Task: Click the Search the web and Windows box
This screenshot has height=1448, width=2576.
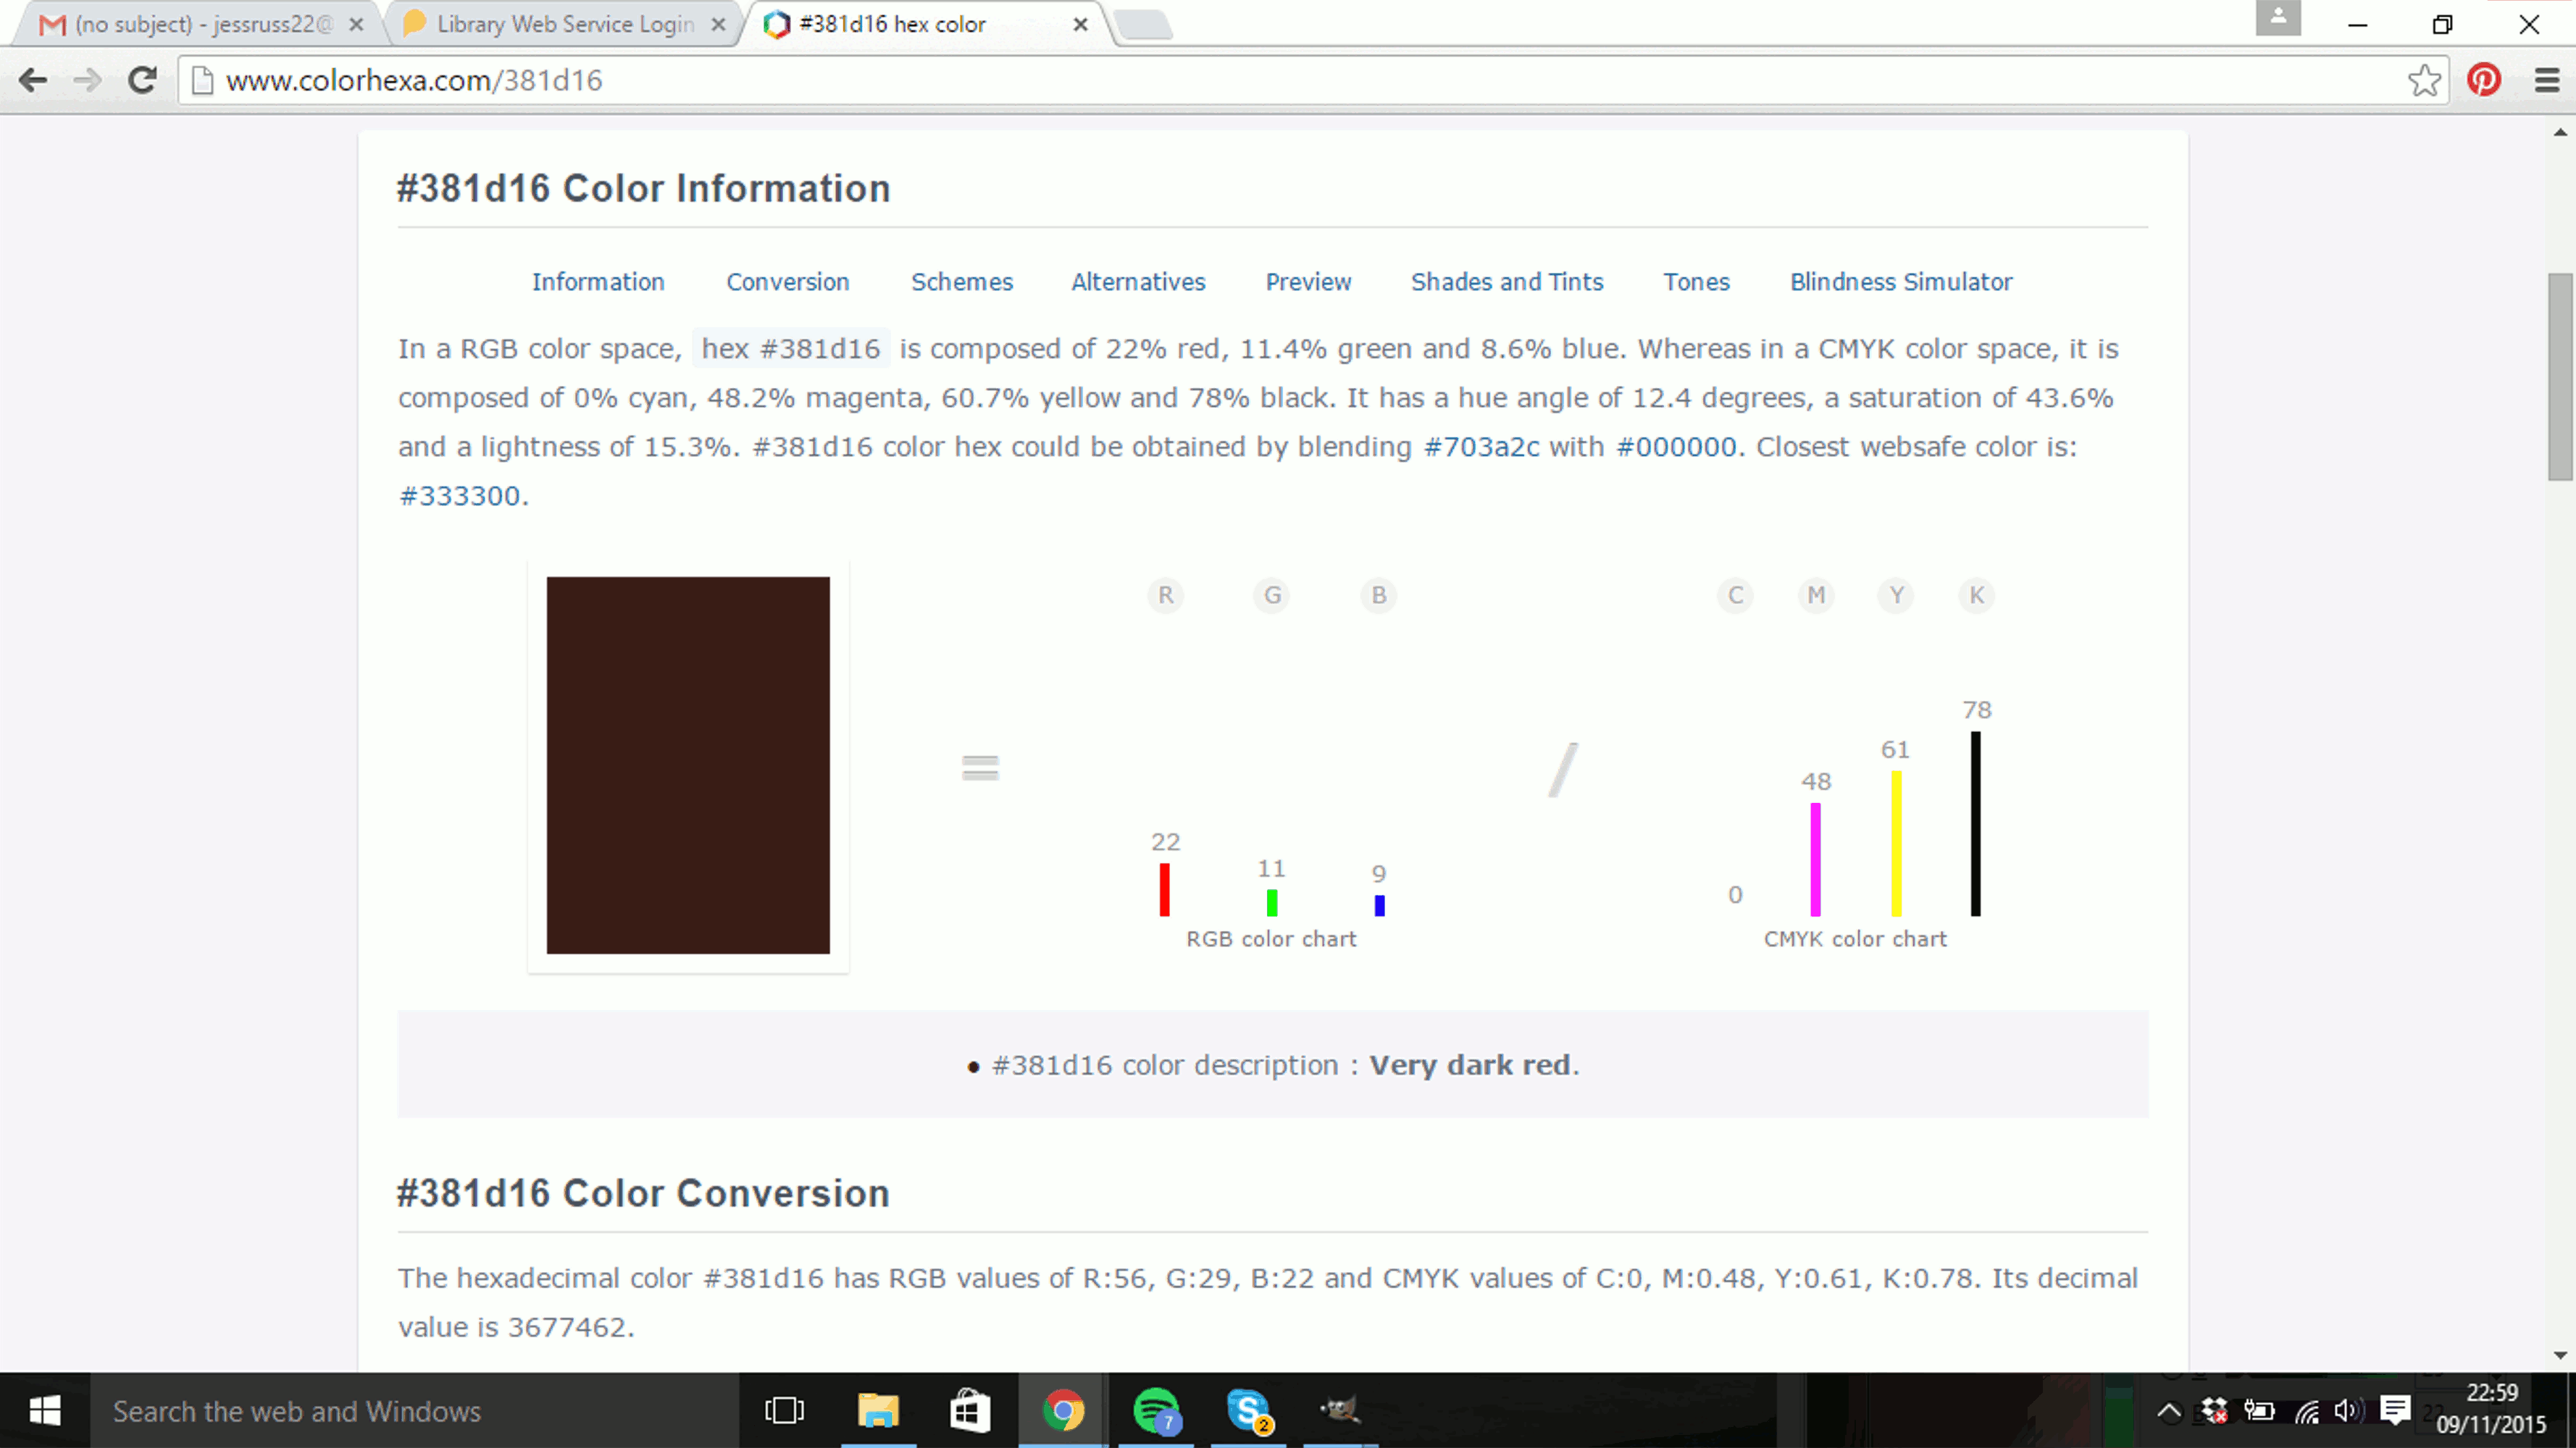Action: click(x=414, y=1411)
